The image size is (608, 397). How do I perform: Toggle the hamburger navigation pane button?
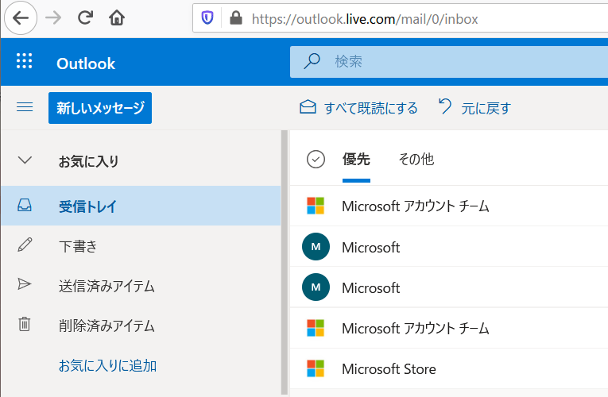tap(25, 107)
